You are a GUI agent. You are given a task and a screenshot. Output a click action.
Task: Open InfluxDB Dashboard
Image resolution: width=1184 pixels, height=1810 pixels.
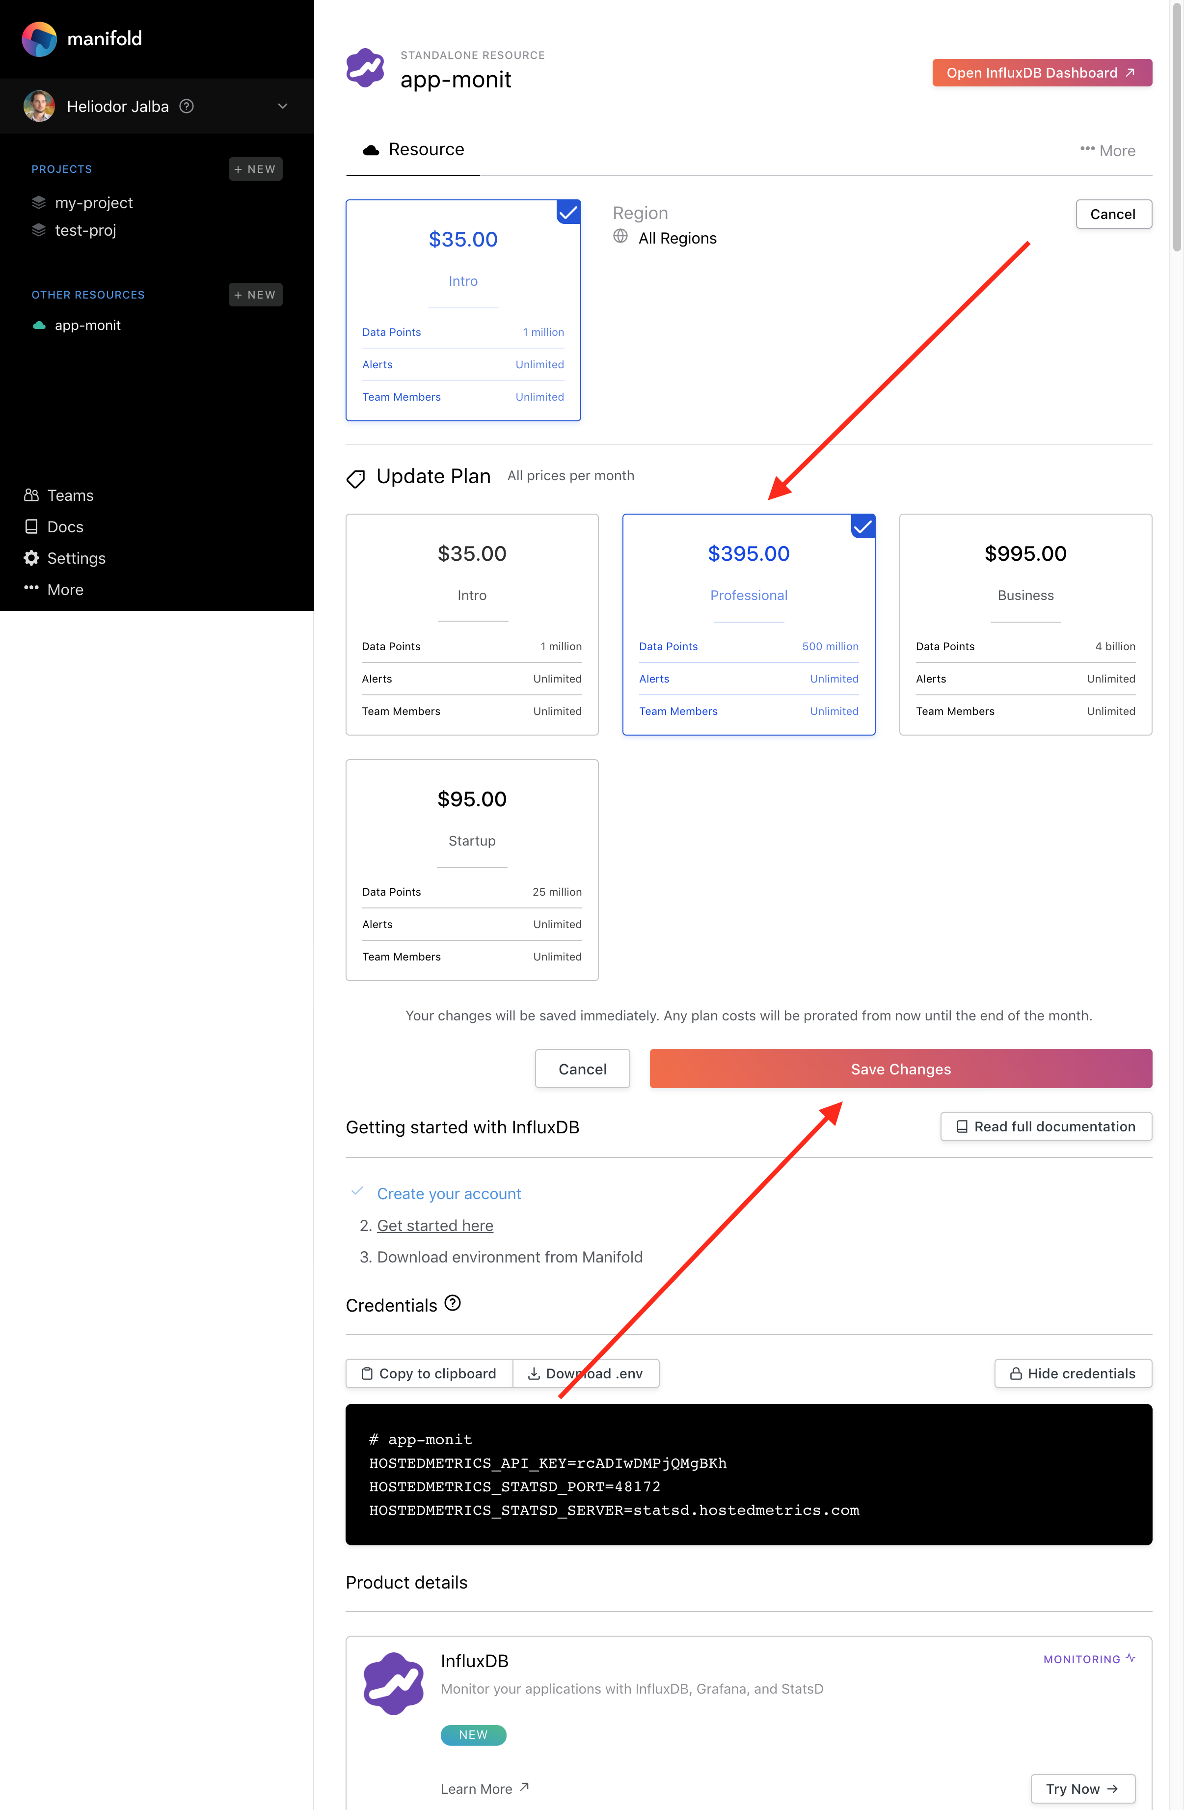(1042, 73)
